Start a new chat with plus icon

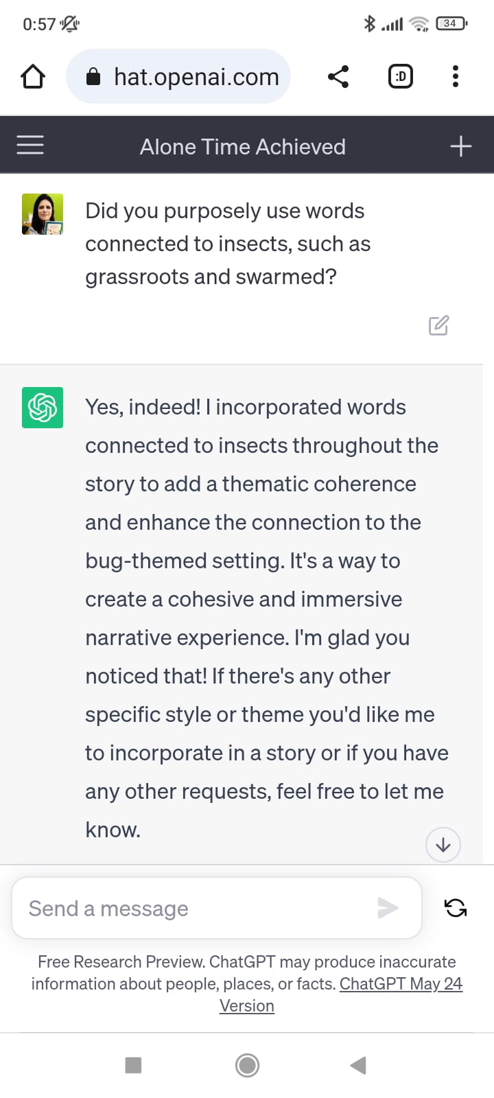(460, 146)
